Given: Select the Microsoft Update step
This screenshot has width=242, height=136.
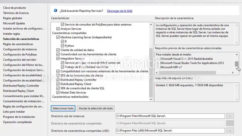Looking at the screenshot, I should click(14, 23).
